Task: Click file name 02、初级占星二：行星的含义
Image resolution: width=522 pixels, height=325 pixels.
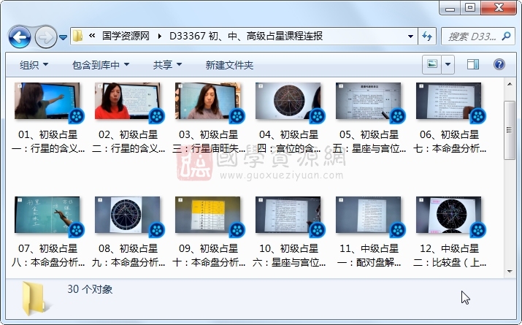Action: pos(128,142)
